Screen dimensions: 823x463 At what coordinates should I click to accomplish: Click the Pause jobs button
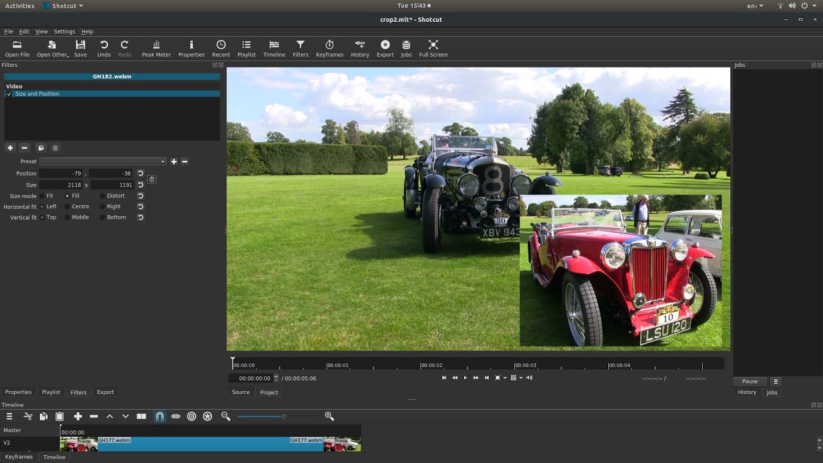(750, 381)
